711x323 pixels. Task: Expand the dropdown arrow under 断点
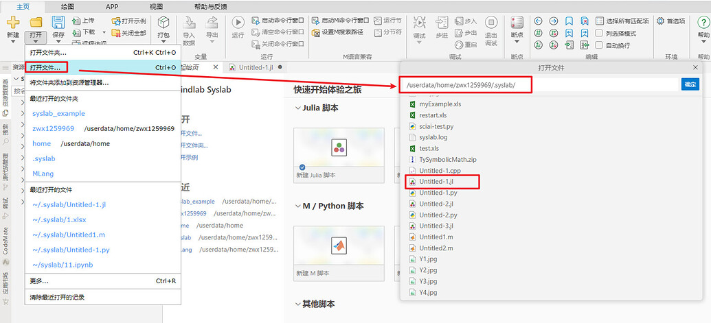pyautogui.click(x=517, y=42)
